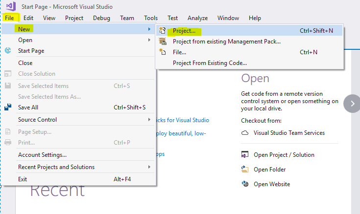Click the New Project icon in submenu

pyautogui.click(x=162, y=30)
